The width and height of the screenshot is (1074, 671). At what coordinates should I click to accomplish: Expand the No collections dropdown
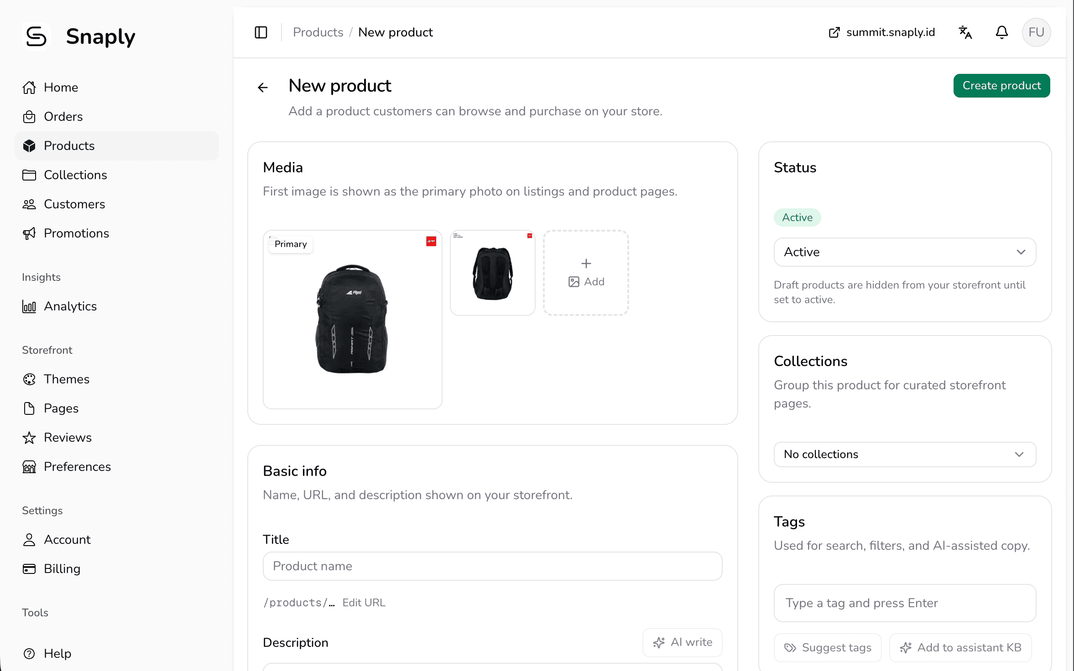pyautogui.click(x=905, y=454)
